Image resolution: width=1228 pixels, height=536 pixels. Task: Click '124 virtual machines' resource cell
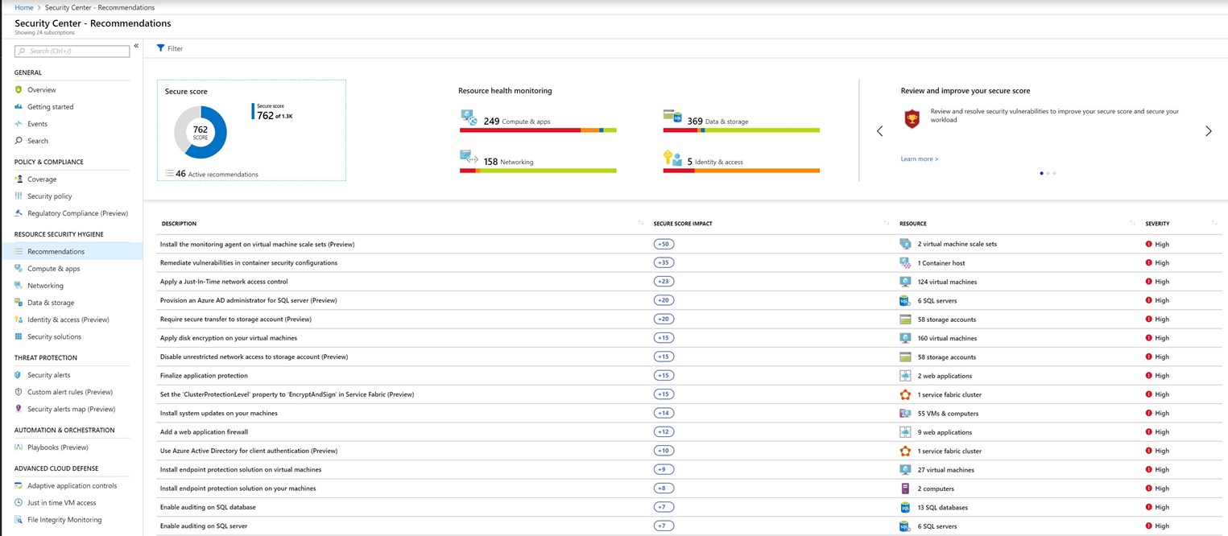coord(947,282)
